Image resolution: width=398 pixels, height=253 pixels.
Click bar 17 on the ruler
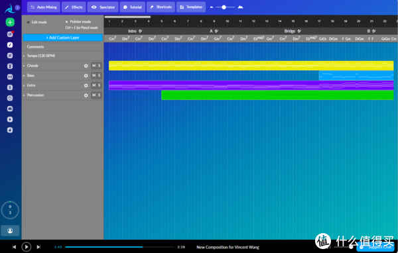(x=319, y=21)
